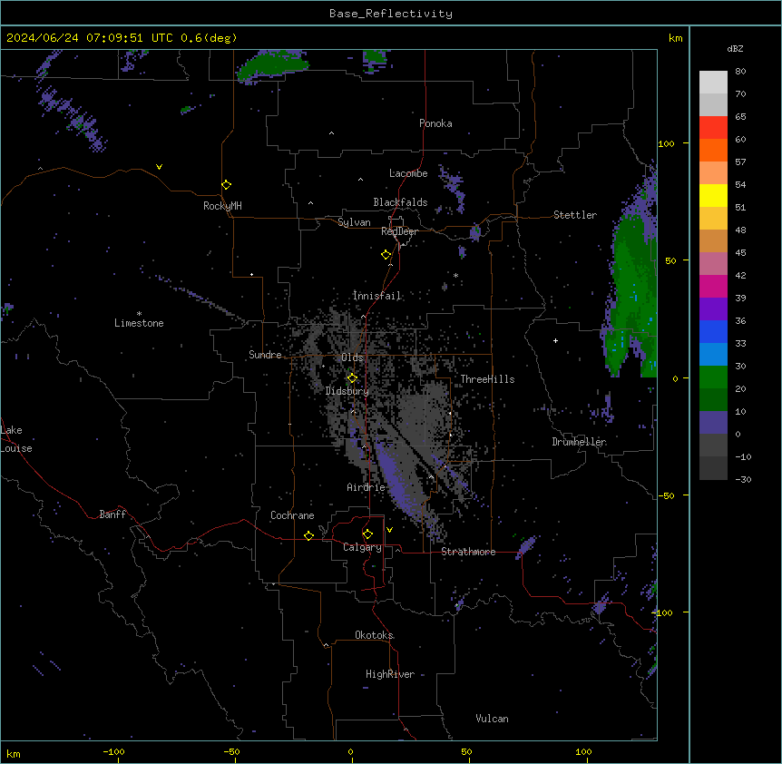Click the white asterisk above Limestone
The width and height of the screenshot is (782, 764).
[x=139, y=314]
